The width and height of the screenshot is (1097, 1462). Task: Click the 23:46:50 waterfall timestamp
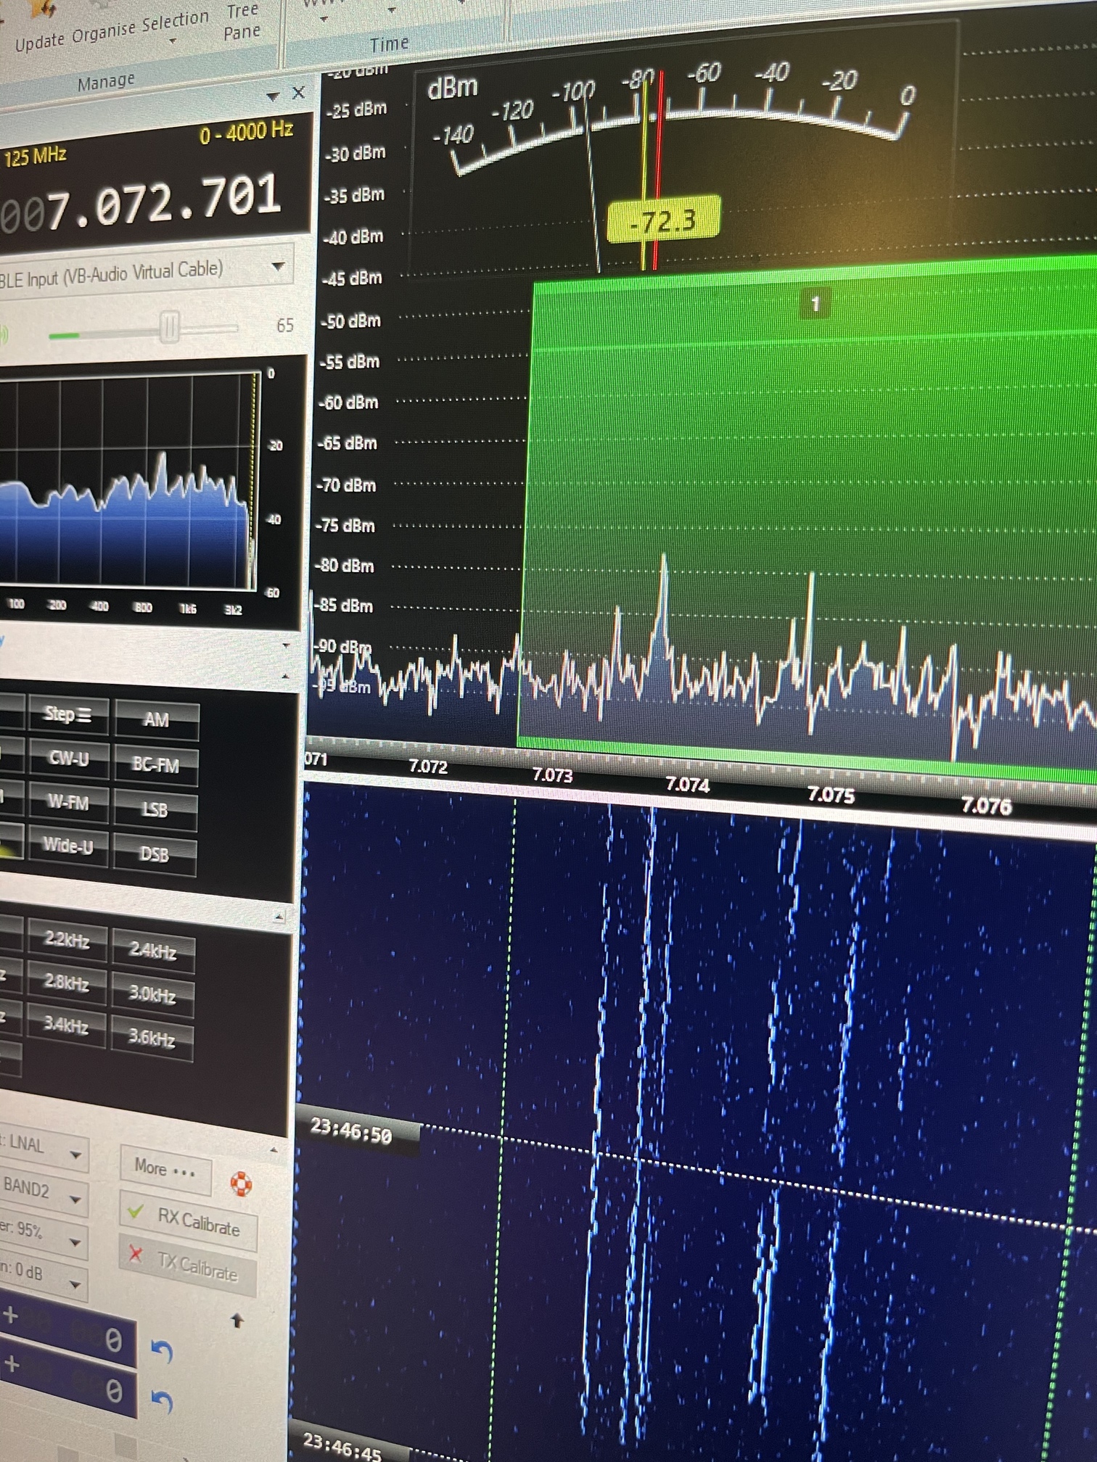coord(351,1131)
